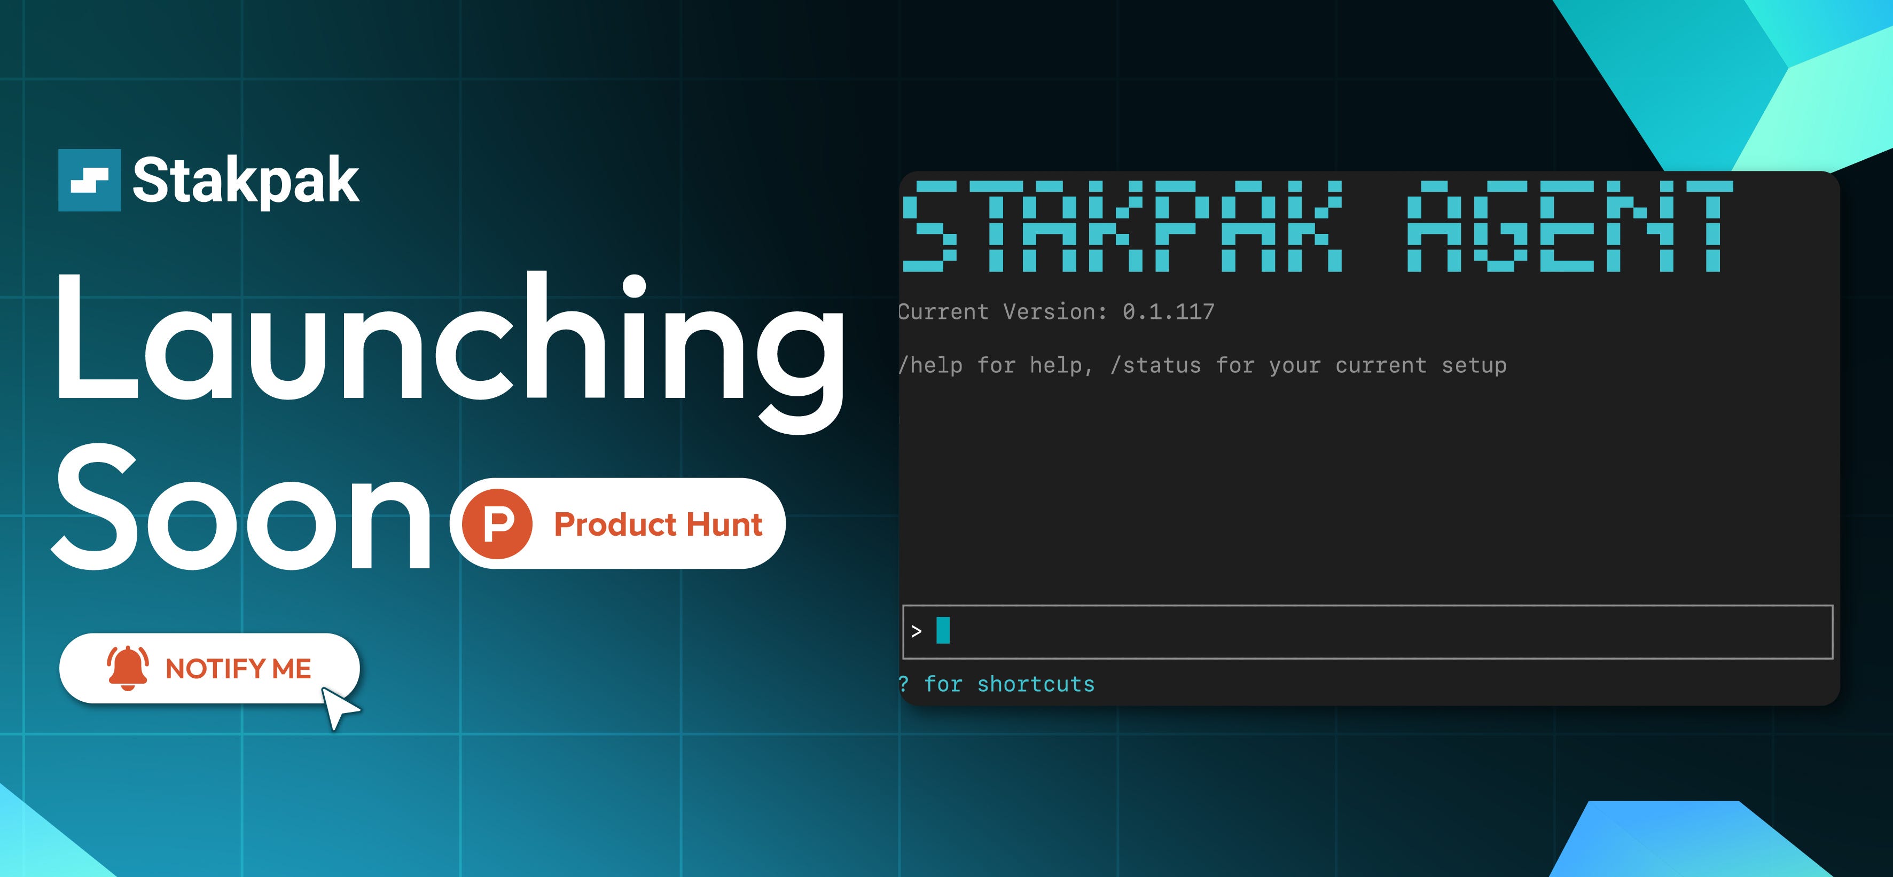This screenshot has width=1893, height=877.
Task: Click the '/help for help' instruction line
Action: (1202, 365)
